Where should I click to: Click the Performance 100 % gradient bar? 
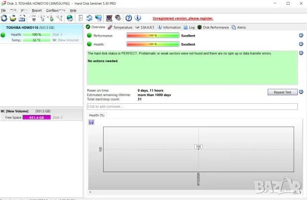(x=153, y=35)
